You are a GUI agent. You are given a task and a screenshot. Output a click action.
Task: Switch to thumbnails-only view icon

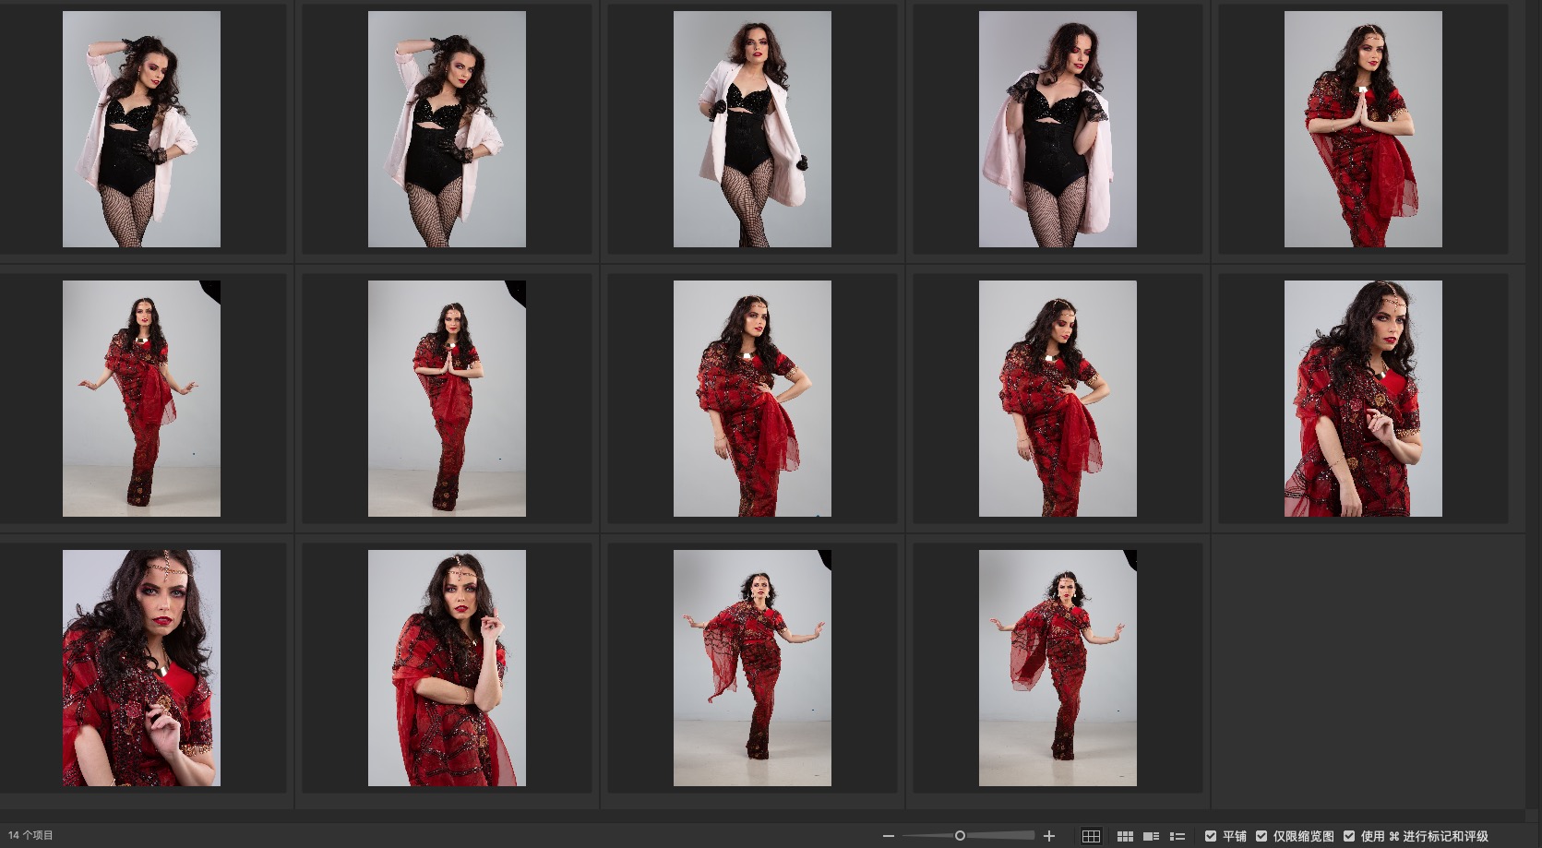[x=1125, y=836]
